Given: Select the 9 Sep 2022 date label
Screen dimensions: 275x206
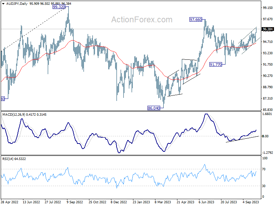Looking at the screenshot, I should point(75,202).
